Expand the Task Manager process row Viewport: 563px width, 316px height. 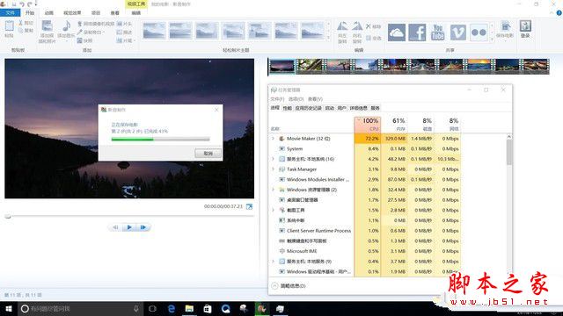coord(273,169)
